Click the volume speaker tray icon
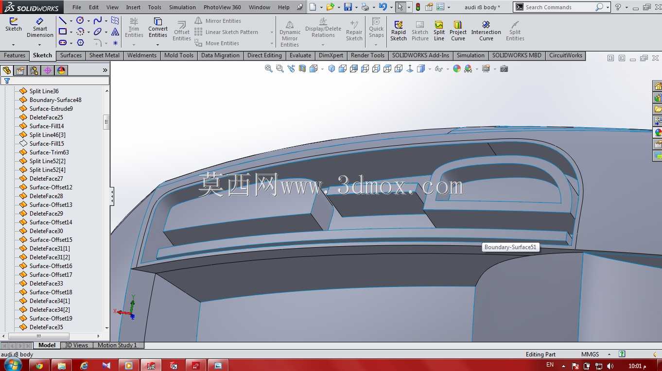Viewport: 662px width, 371px height. point(610,366)
